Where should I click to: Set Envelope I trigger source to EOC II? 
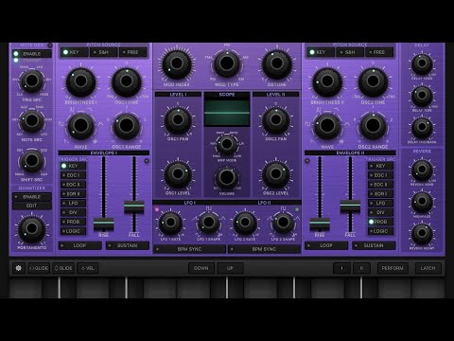click(73, 185)
